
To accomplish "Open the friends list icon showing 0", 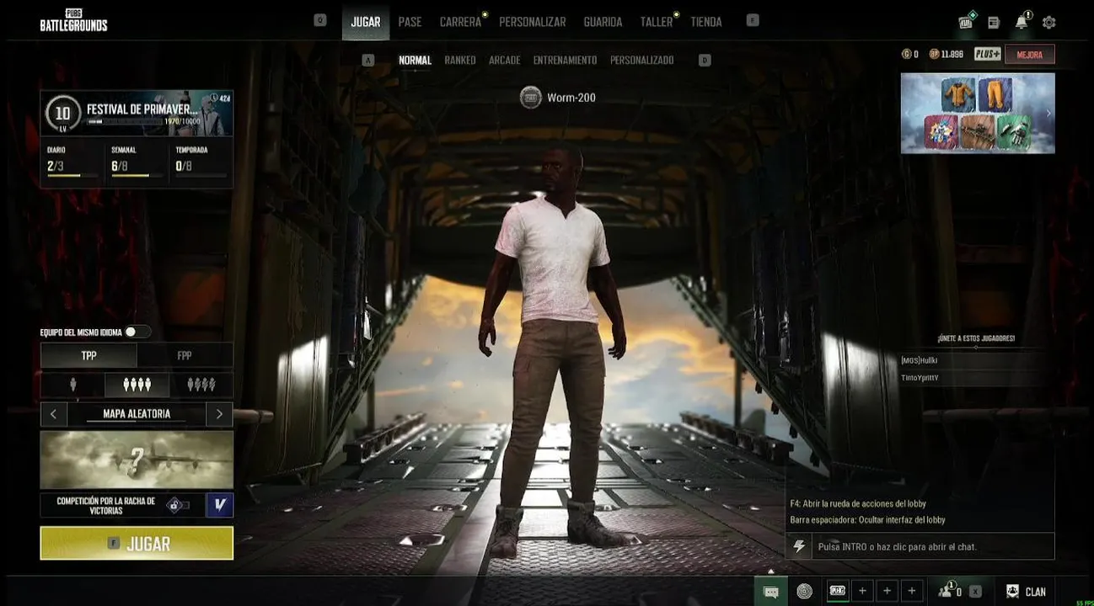I will point(950,591).
